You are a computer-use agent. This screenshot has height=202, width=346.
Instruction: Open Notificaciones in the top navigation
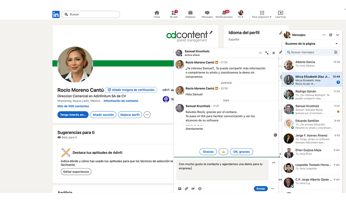click(x=224, y=14)
